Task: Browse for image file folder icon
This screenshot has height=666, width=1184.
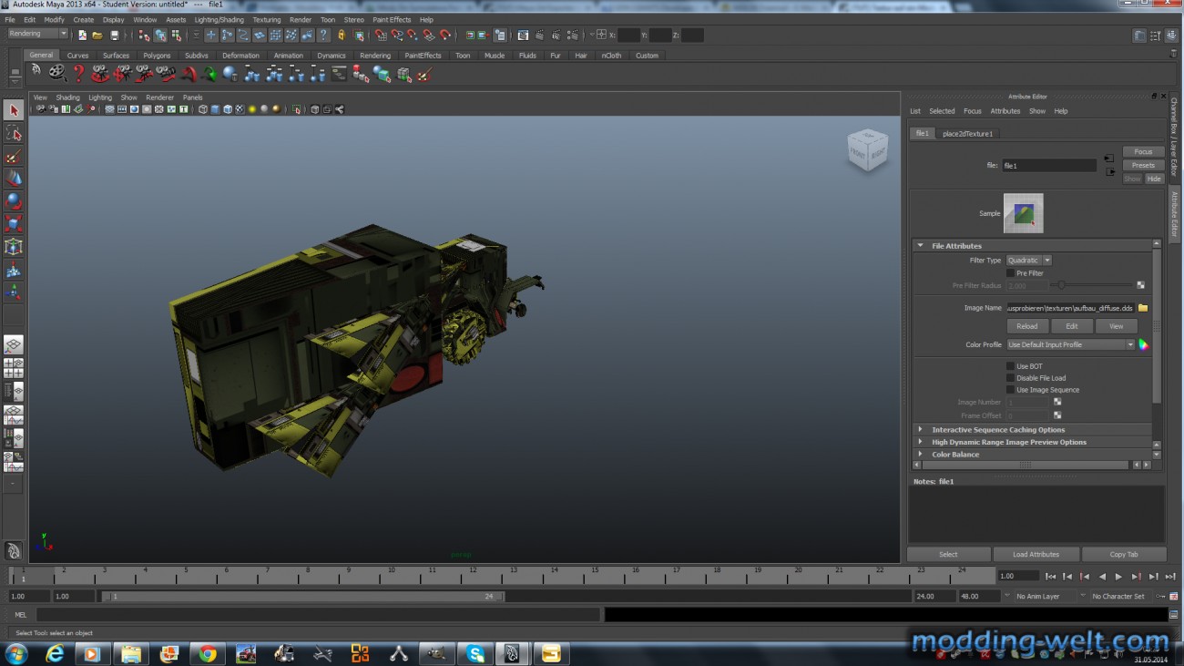Action: pos(1143,308)
